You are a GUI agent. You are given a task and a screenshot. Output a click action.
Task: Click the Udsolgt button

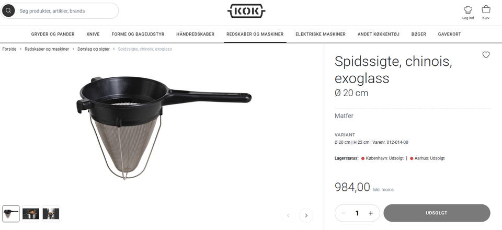pos(437,213)
